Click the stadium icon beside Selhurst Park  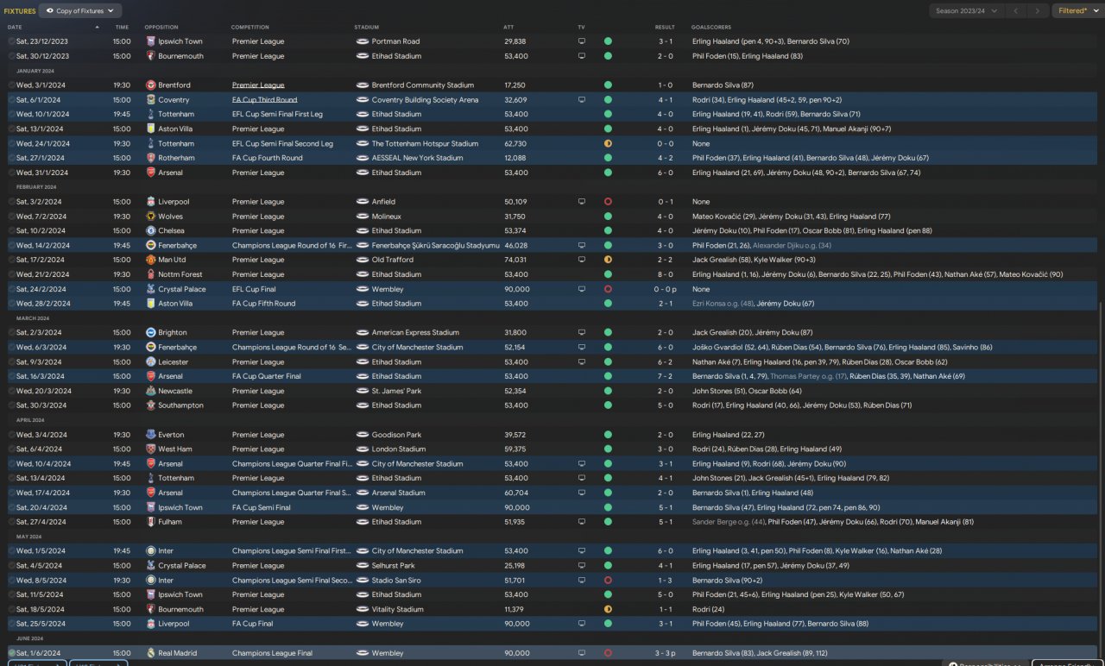click(362, 566)
